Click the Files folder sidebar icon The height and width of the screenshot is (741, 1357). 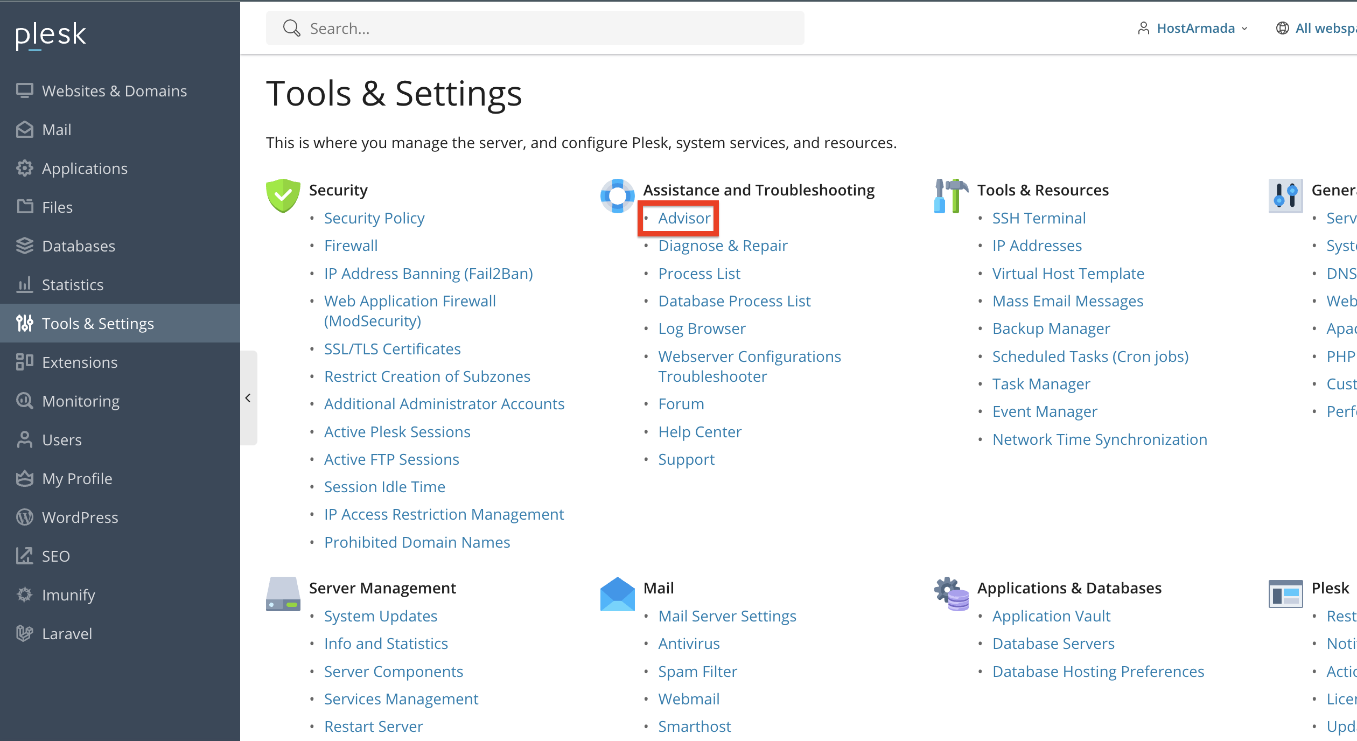click(x=25, y=207)
